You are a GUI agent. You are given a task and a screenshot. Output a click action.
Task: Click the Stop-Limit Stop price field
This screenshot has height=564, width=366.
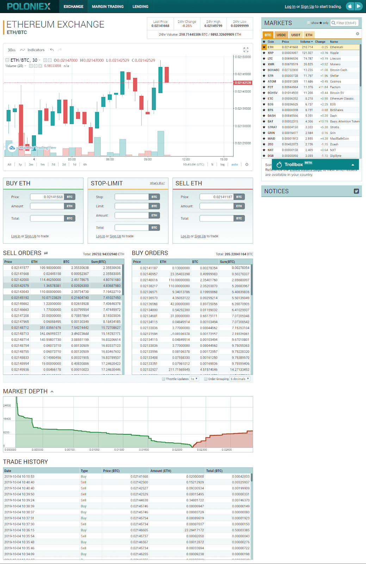[x=132, y=197]
